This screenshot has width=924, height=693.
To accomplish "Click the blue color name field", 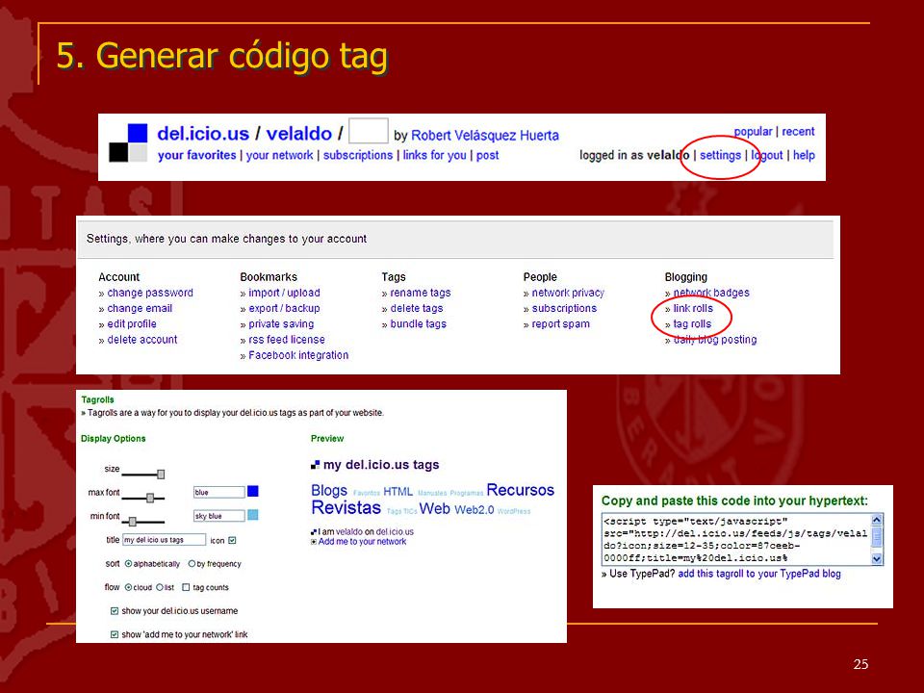I will tap(219, 492).
